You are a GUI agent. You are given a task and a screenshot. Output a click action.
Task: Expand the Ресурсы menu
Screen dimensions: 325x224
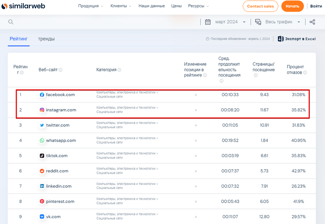tap(198, 6)
